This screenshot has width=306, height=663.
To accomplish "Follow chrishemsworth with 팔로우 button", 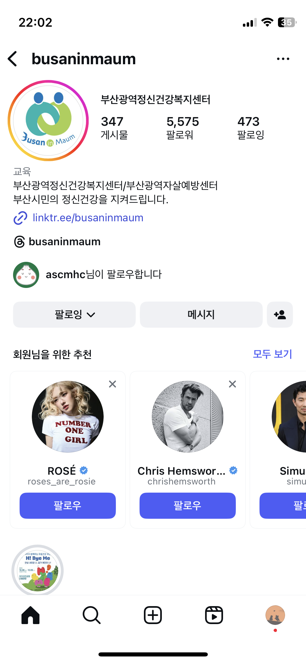I will 188,505.
